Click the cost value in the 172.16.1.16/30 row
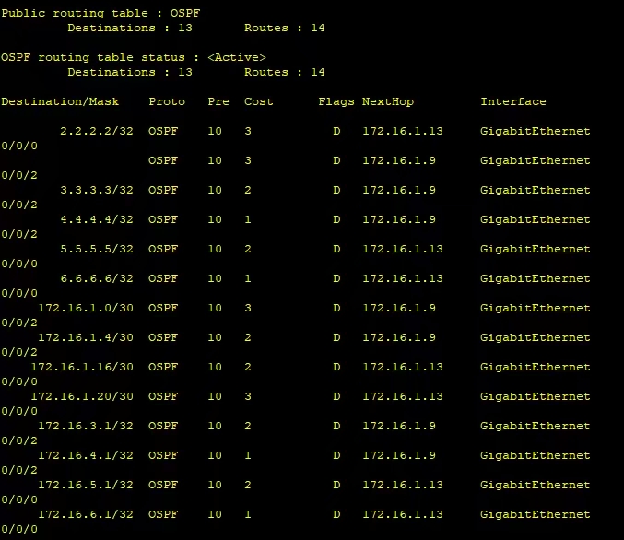The width and height of the screenshot is (624, 540). (248, 367)
